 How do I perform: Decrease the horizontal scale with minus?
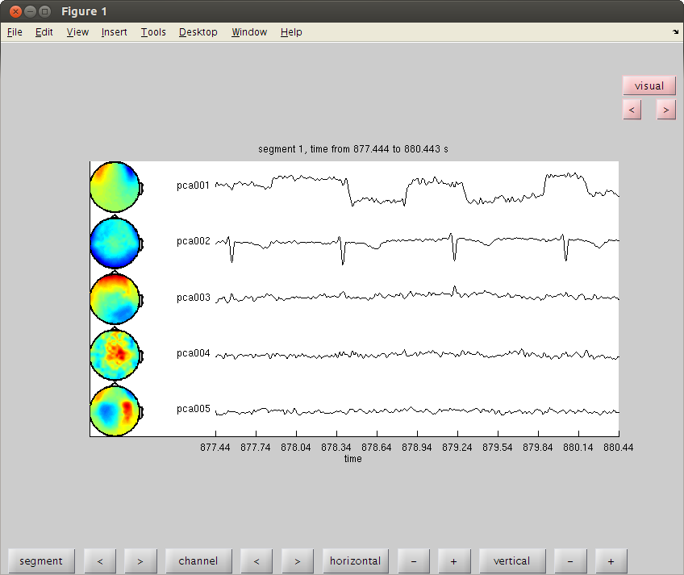point(414,561)
